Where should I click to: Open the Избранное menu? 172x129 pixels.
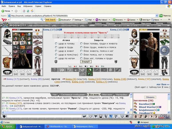tap(28, 6)
